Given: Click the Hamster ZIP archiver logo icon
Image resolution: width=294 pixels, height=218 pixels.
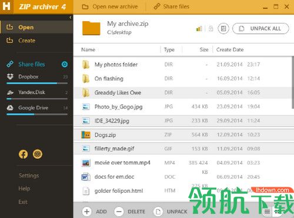Looking at the screenshot, I should point(6,6).
